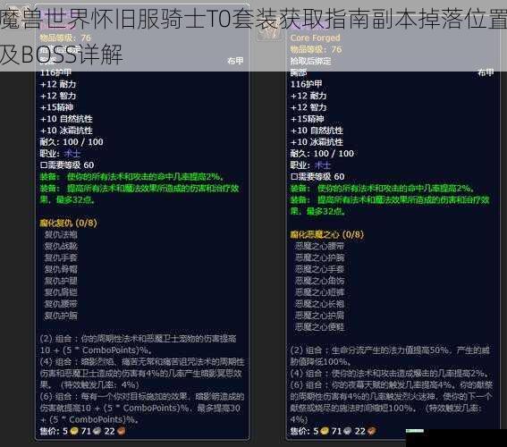507x447 pixels.
Task: Select set piece '复仇护腕'
Action: click(x=61, y=316)
